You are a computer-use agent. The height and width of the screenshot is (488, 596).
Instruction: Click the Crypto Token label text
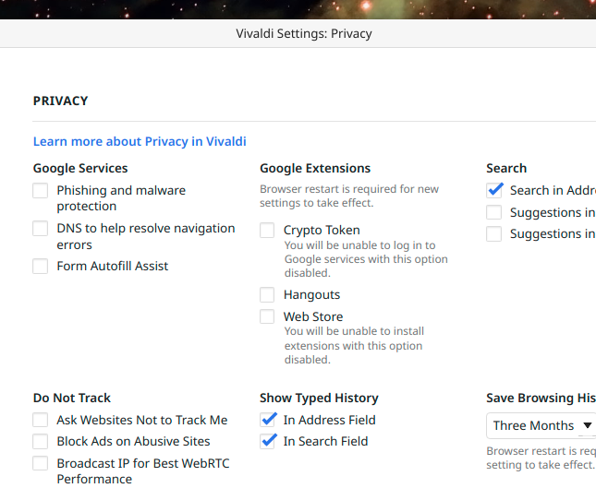point(322,231)
